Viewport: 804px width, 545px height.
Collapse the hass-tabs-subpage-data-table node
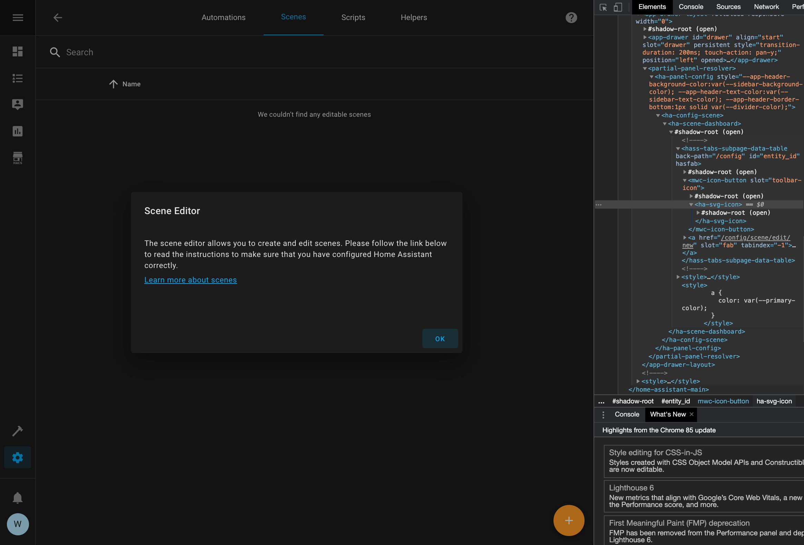[x=677, y=148]
